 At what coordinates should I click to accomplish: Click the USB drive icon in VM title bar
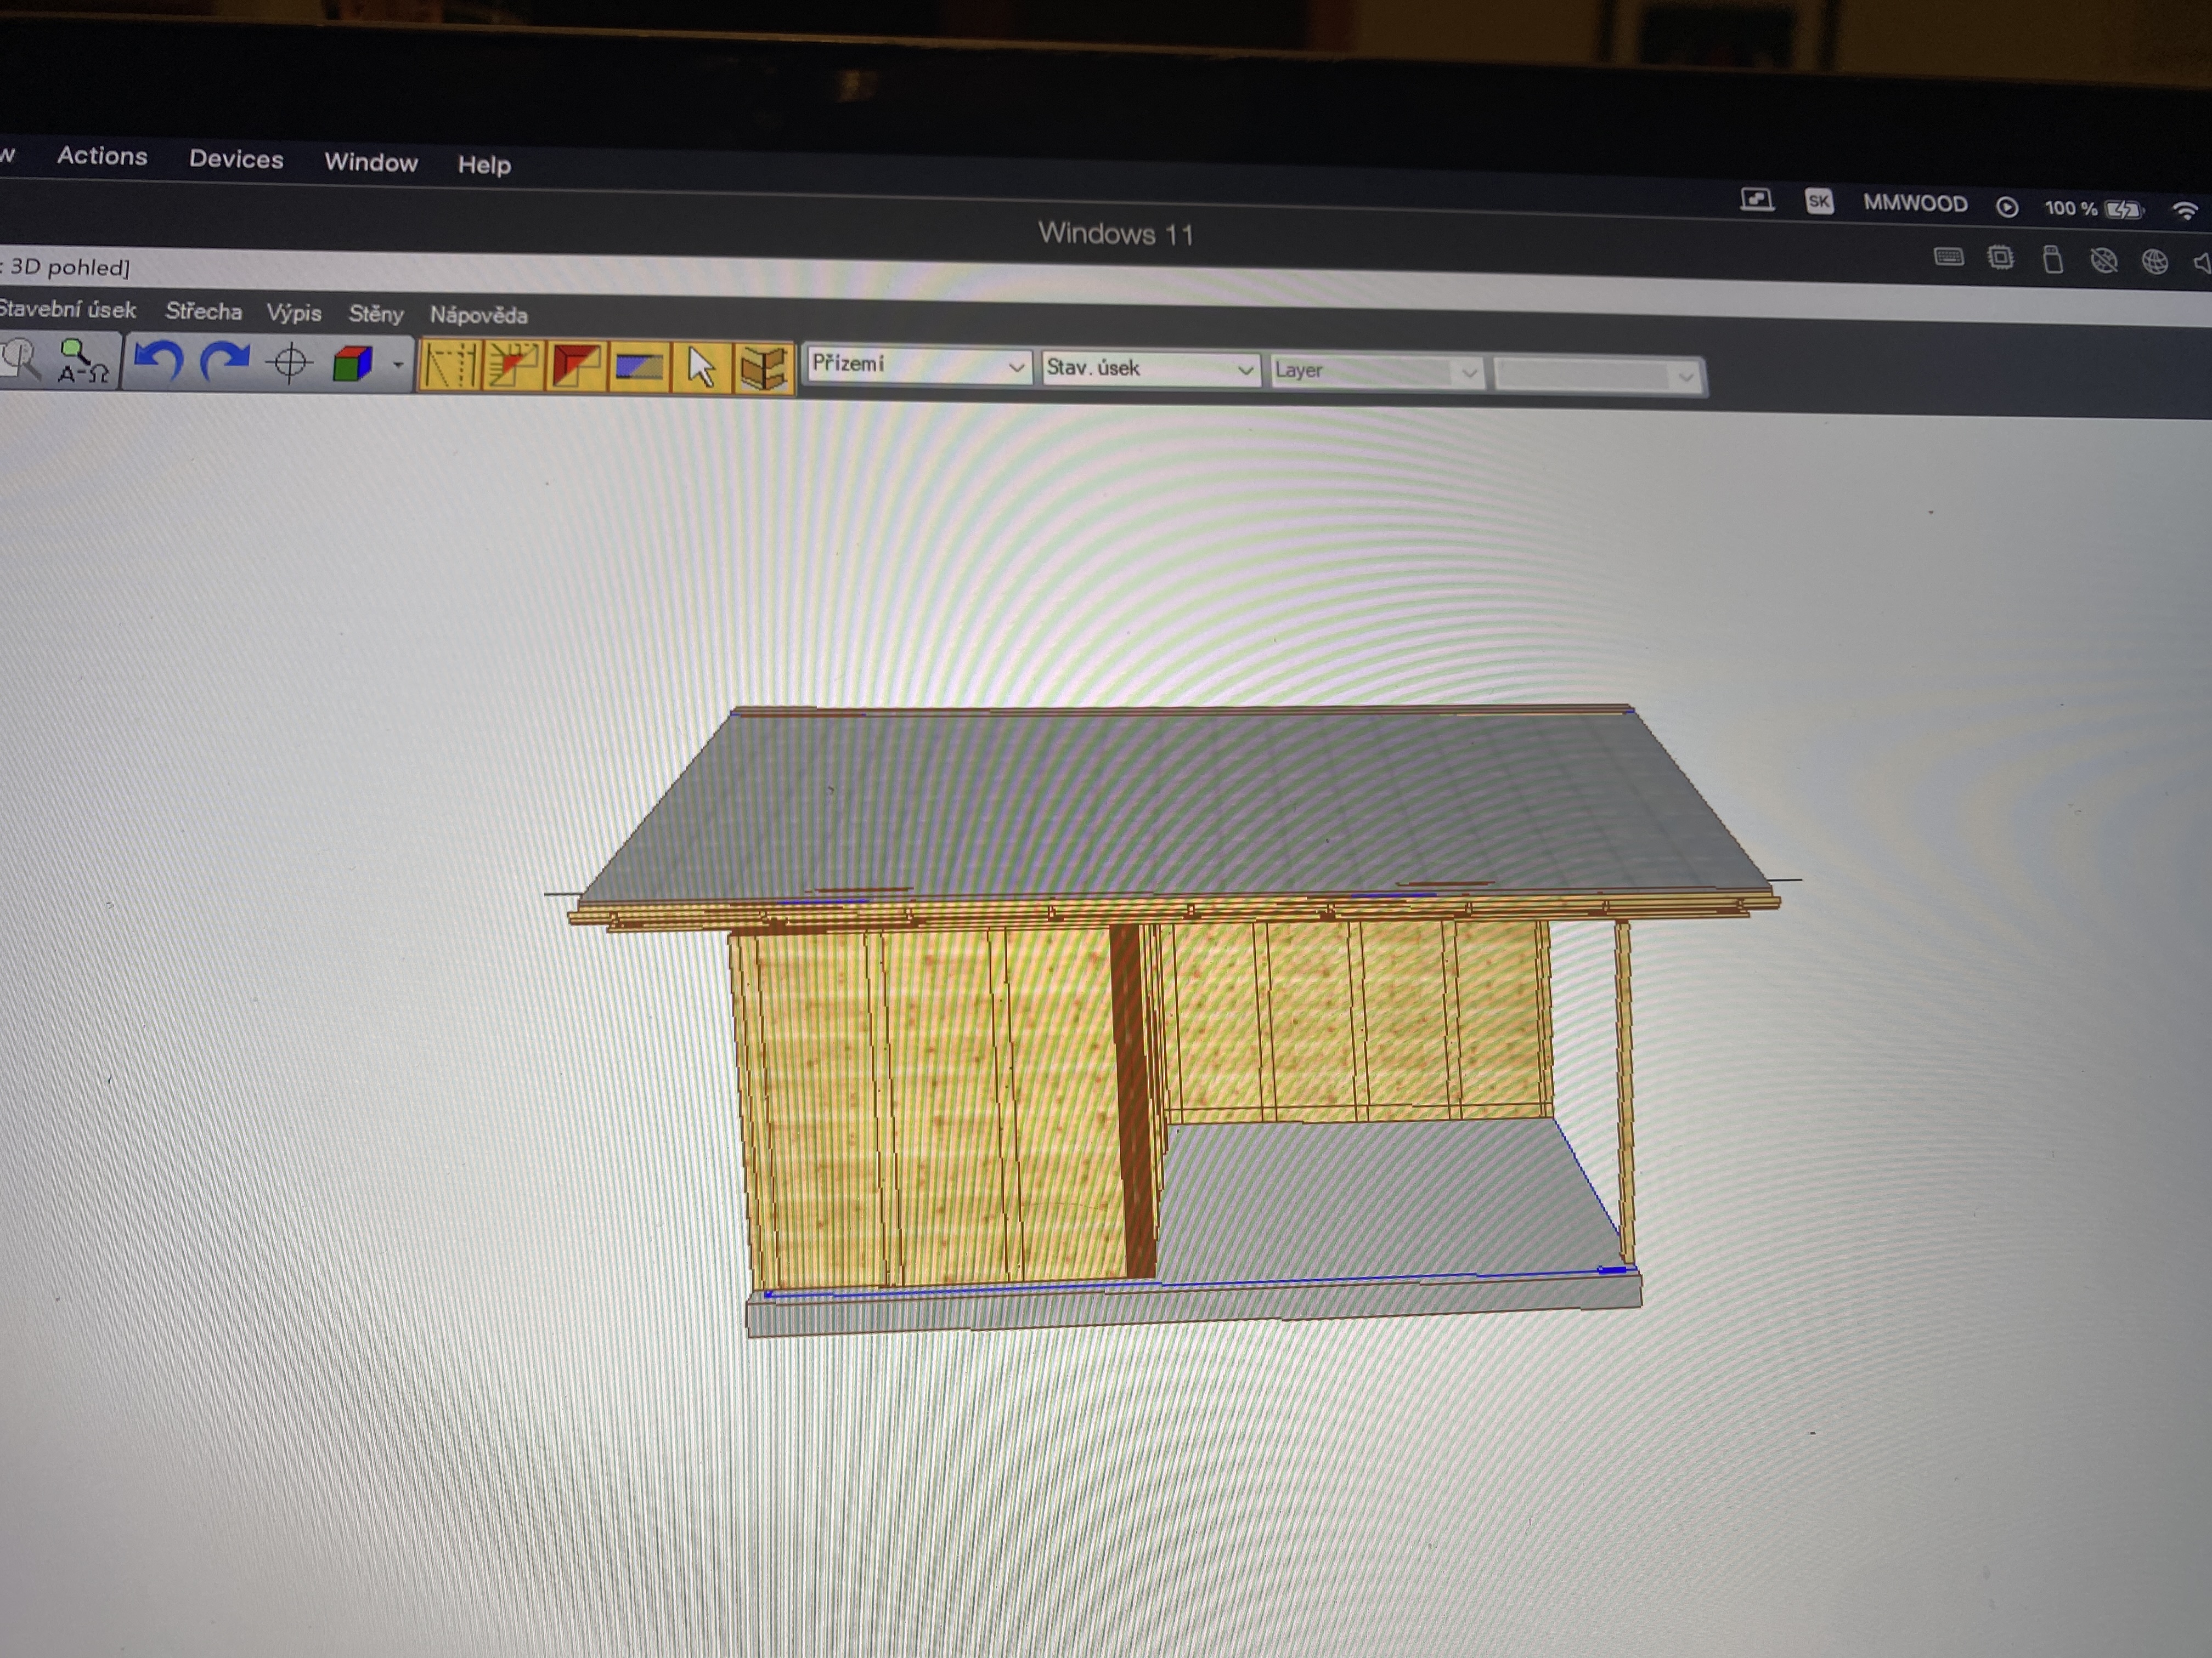tap(2052, 260)
